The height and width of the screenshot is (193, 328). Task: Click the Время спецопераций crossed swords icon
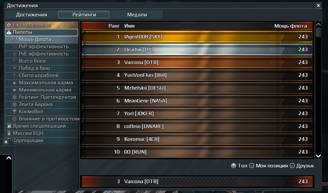point(9,126)
